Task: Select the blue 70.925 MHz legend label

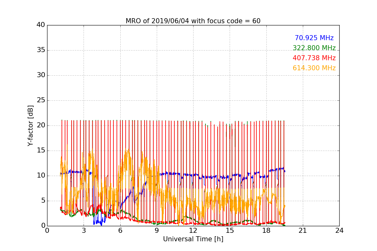Action: 314,38
